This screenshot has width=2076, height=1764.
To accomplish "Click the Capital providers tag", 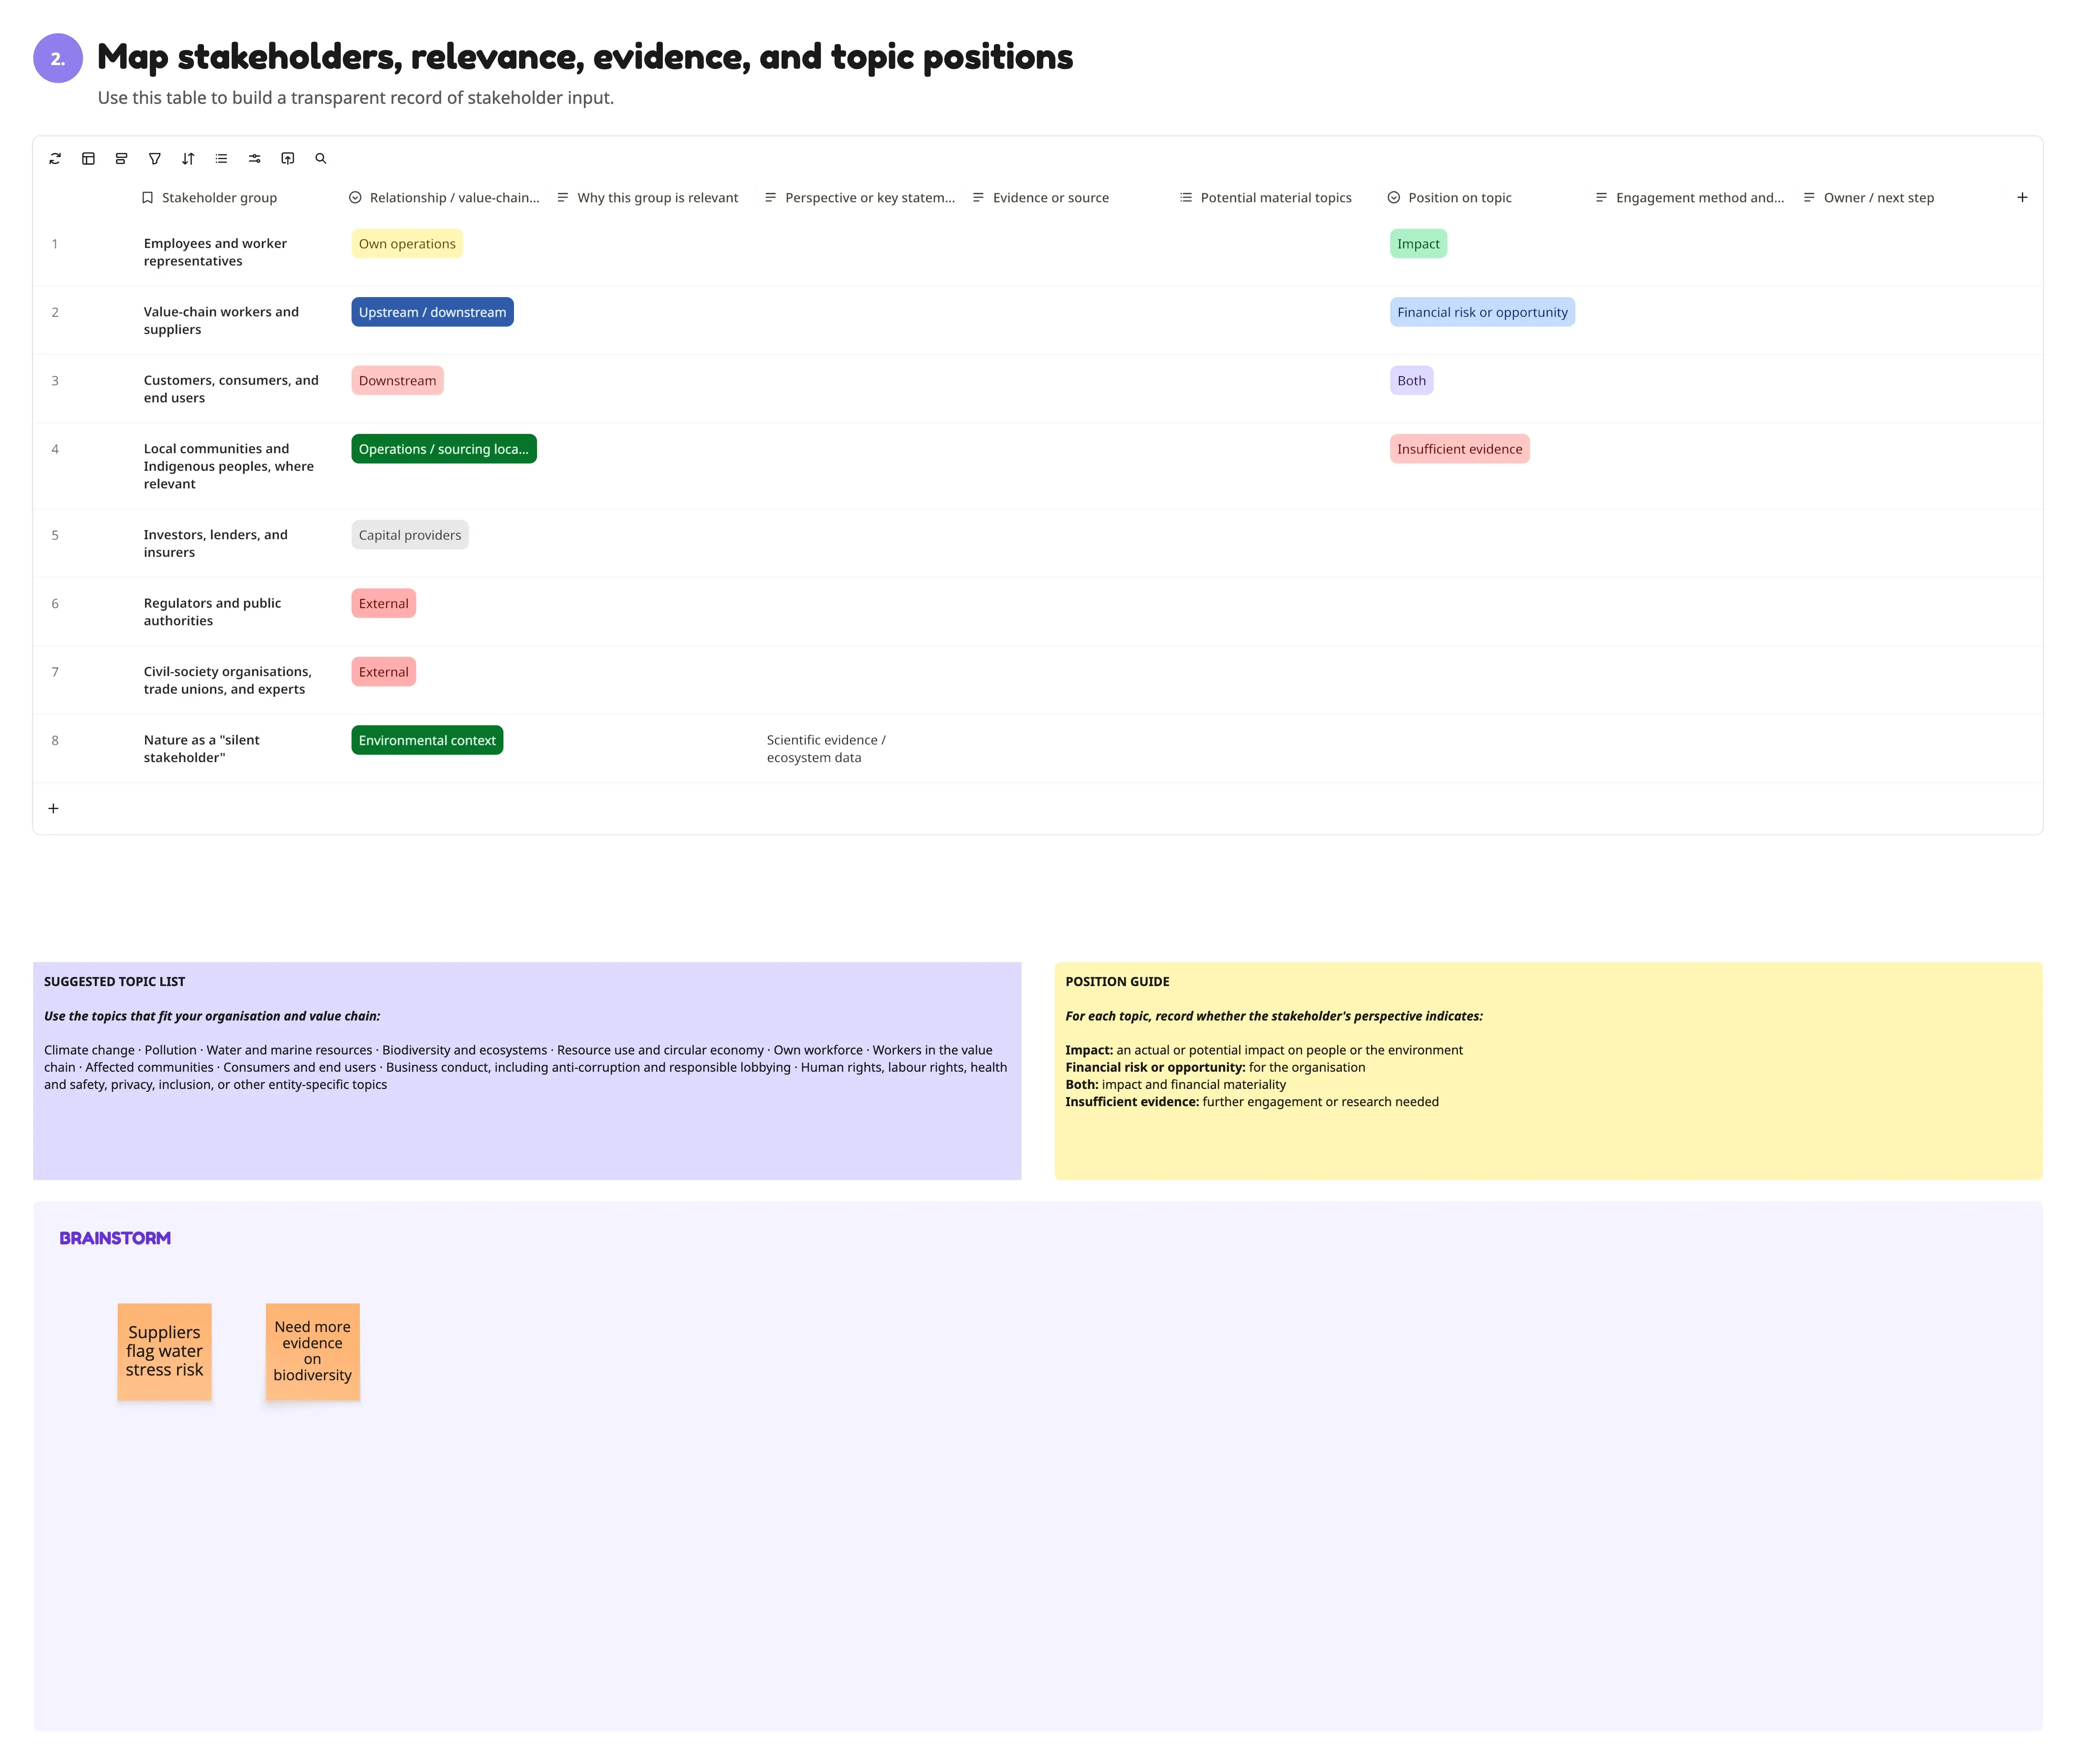I will point(410,535).
